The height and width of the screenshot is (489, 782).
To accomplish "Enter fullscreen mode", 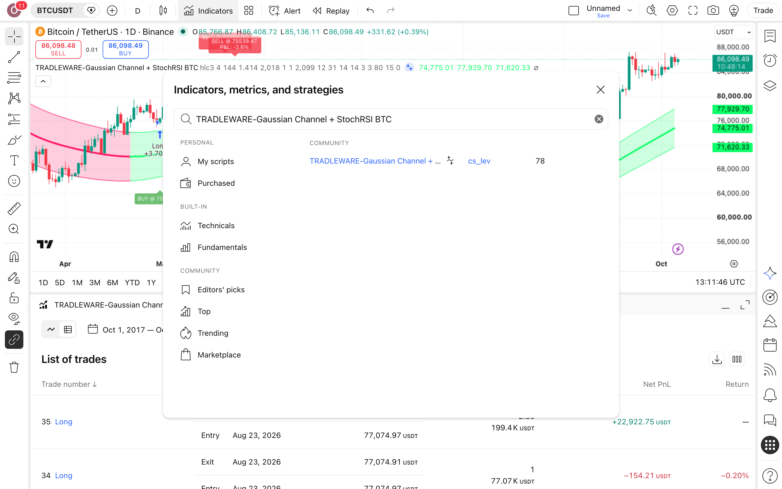I will (693, 11).
